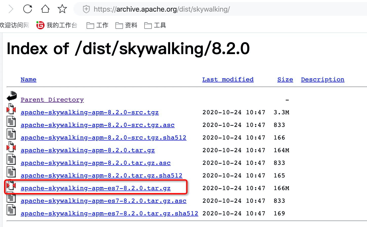Sort listing by Last modified column
This screenshot has width=367, height=227.
coord(228,79)
